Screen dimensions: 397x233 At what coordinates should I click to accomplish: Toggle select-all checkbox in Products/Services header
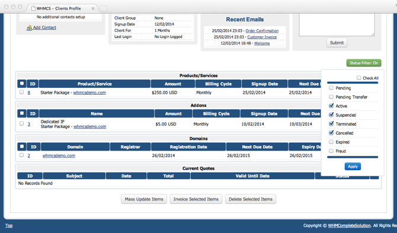[x=22, y=84]
